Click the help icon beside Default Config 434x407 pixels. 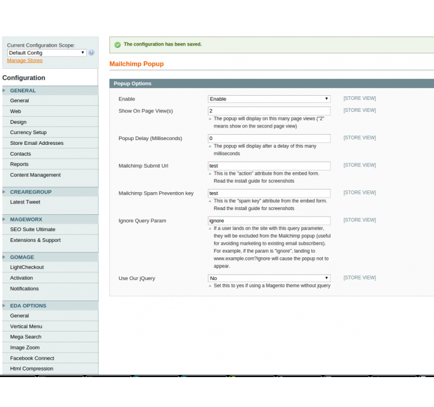[x=92, y=53]
